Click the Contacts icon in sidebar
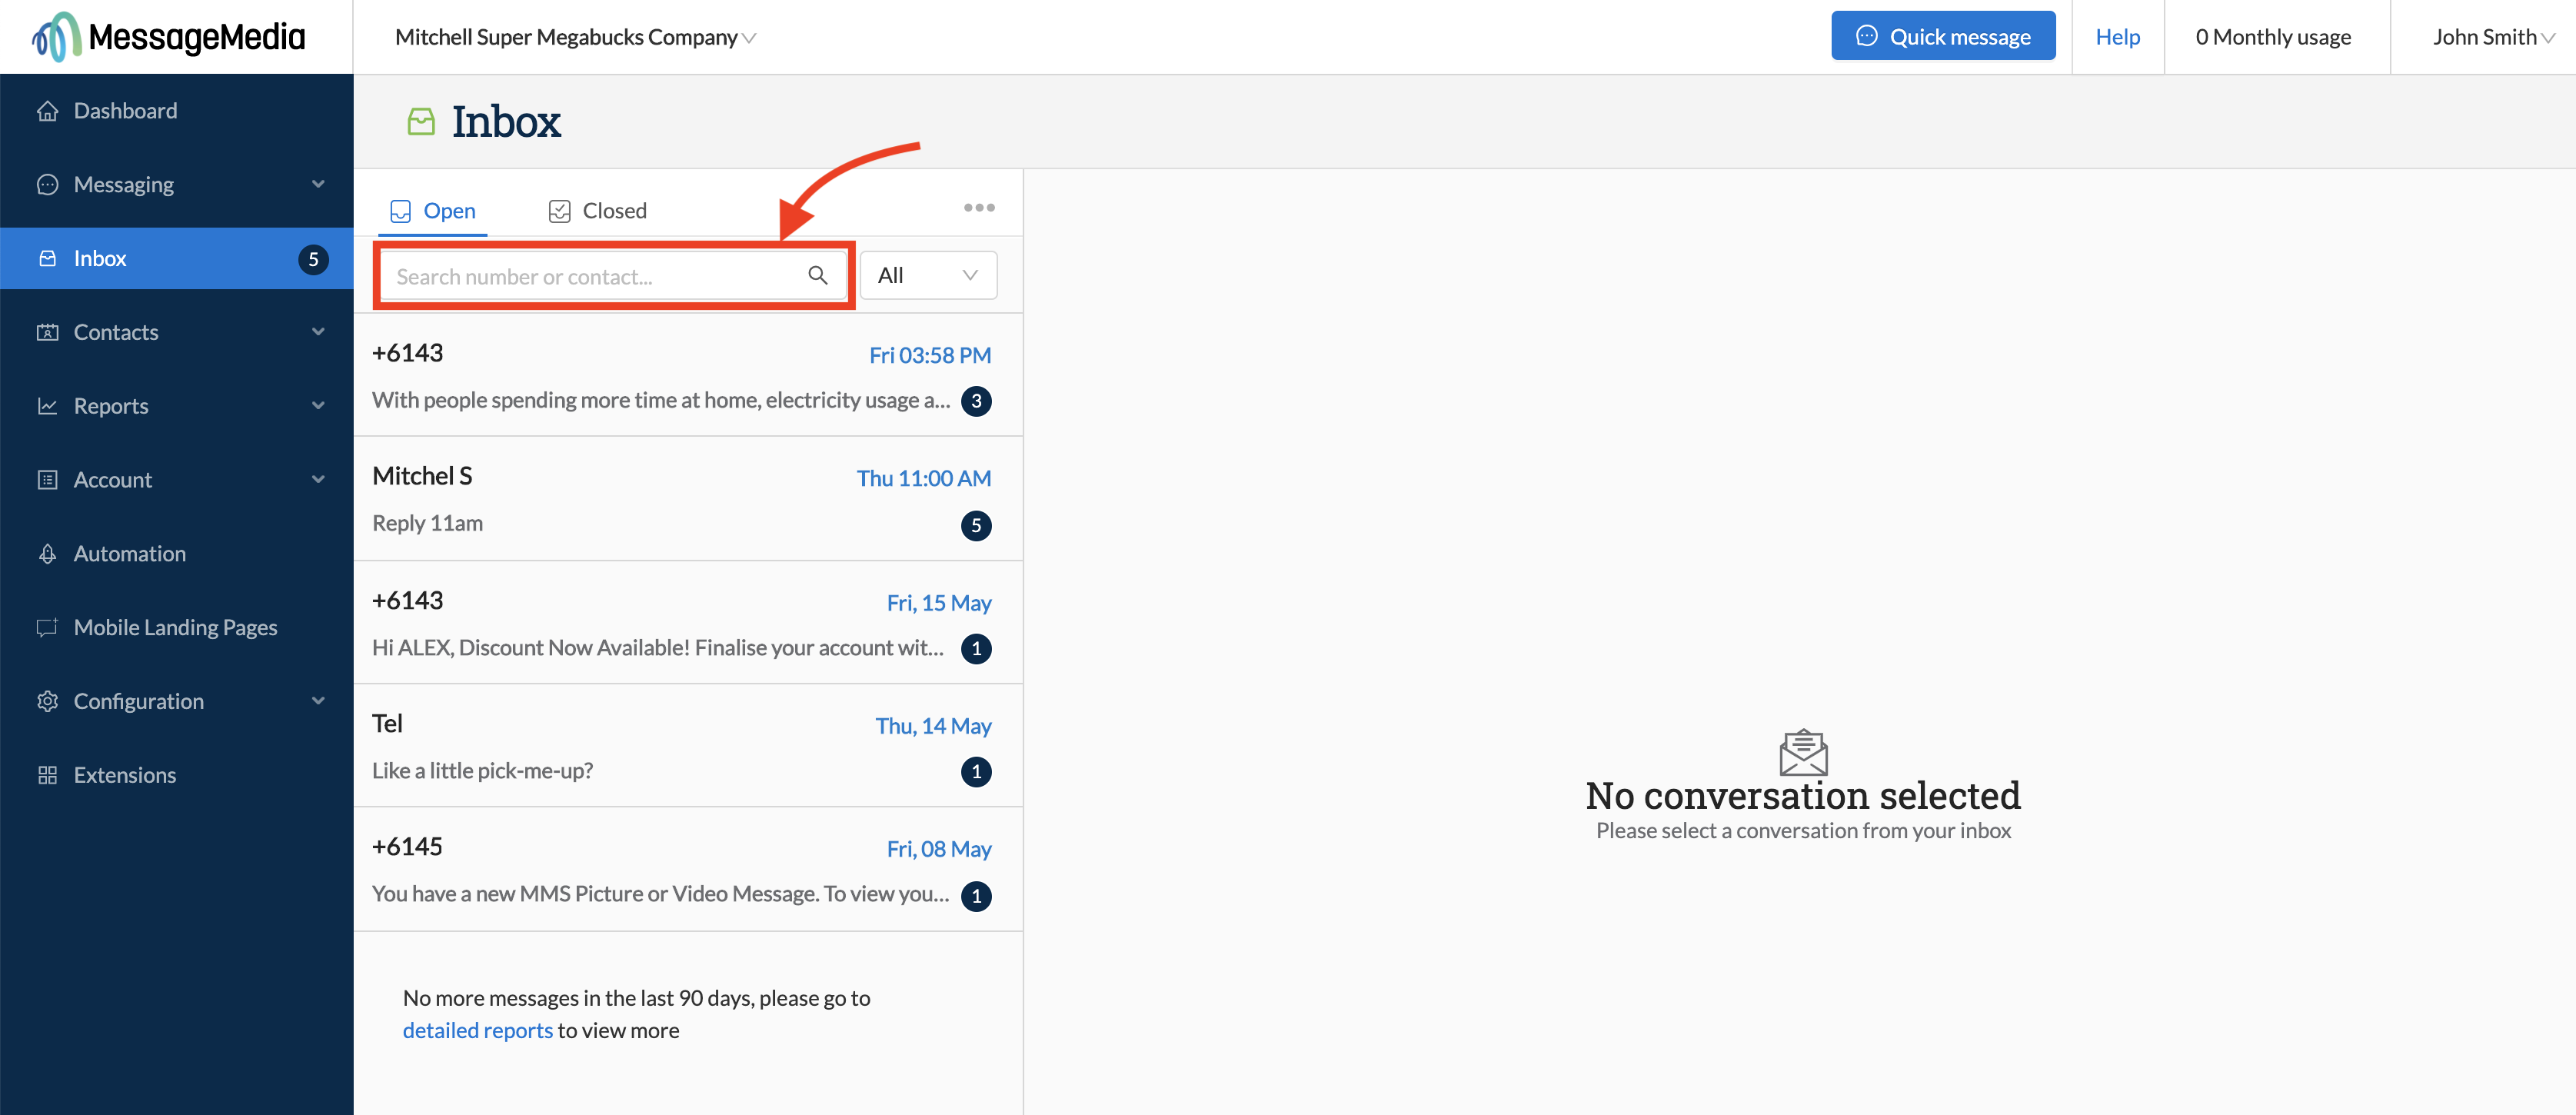This screenshot has height=1115, width=2576. tap(47, 331)
